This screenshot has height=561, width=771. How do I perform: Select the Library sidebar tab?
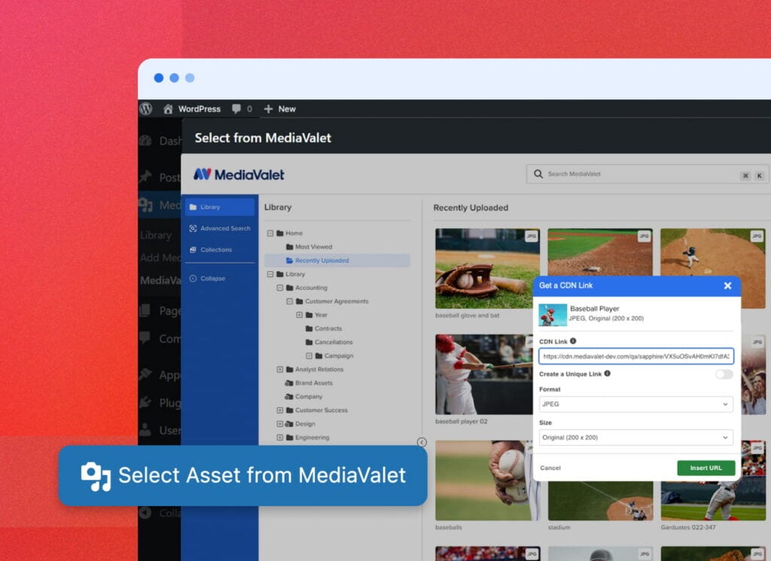[220, 207]
